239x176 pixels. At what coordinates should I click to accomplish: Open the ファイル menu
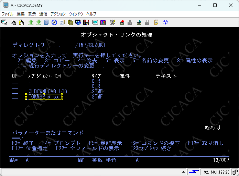coord(8,14)
